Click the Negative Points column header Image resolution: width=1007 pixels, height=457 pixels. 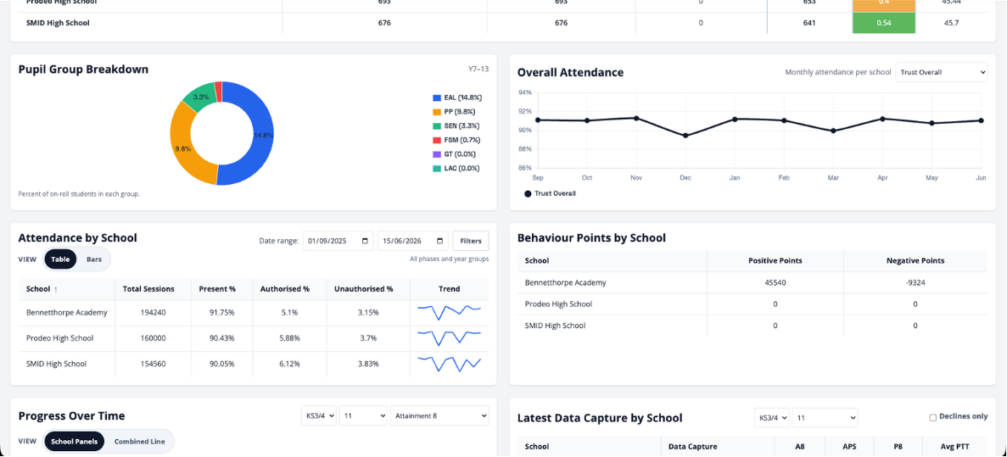coord(915,260)
